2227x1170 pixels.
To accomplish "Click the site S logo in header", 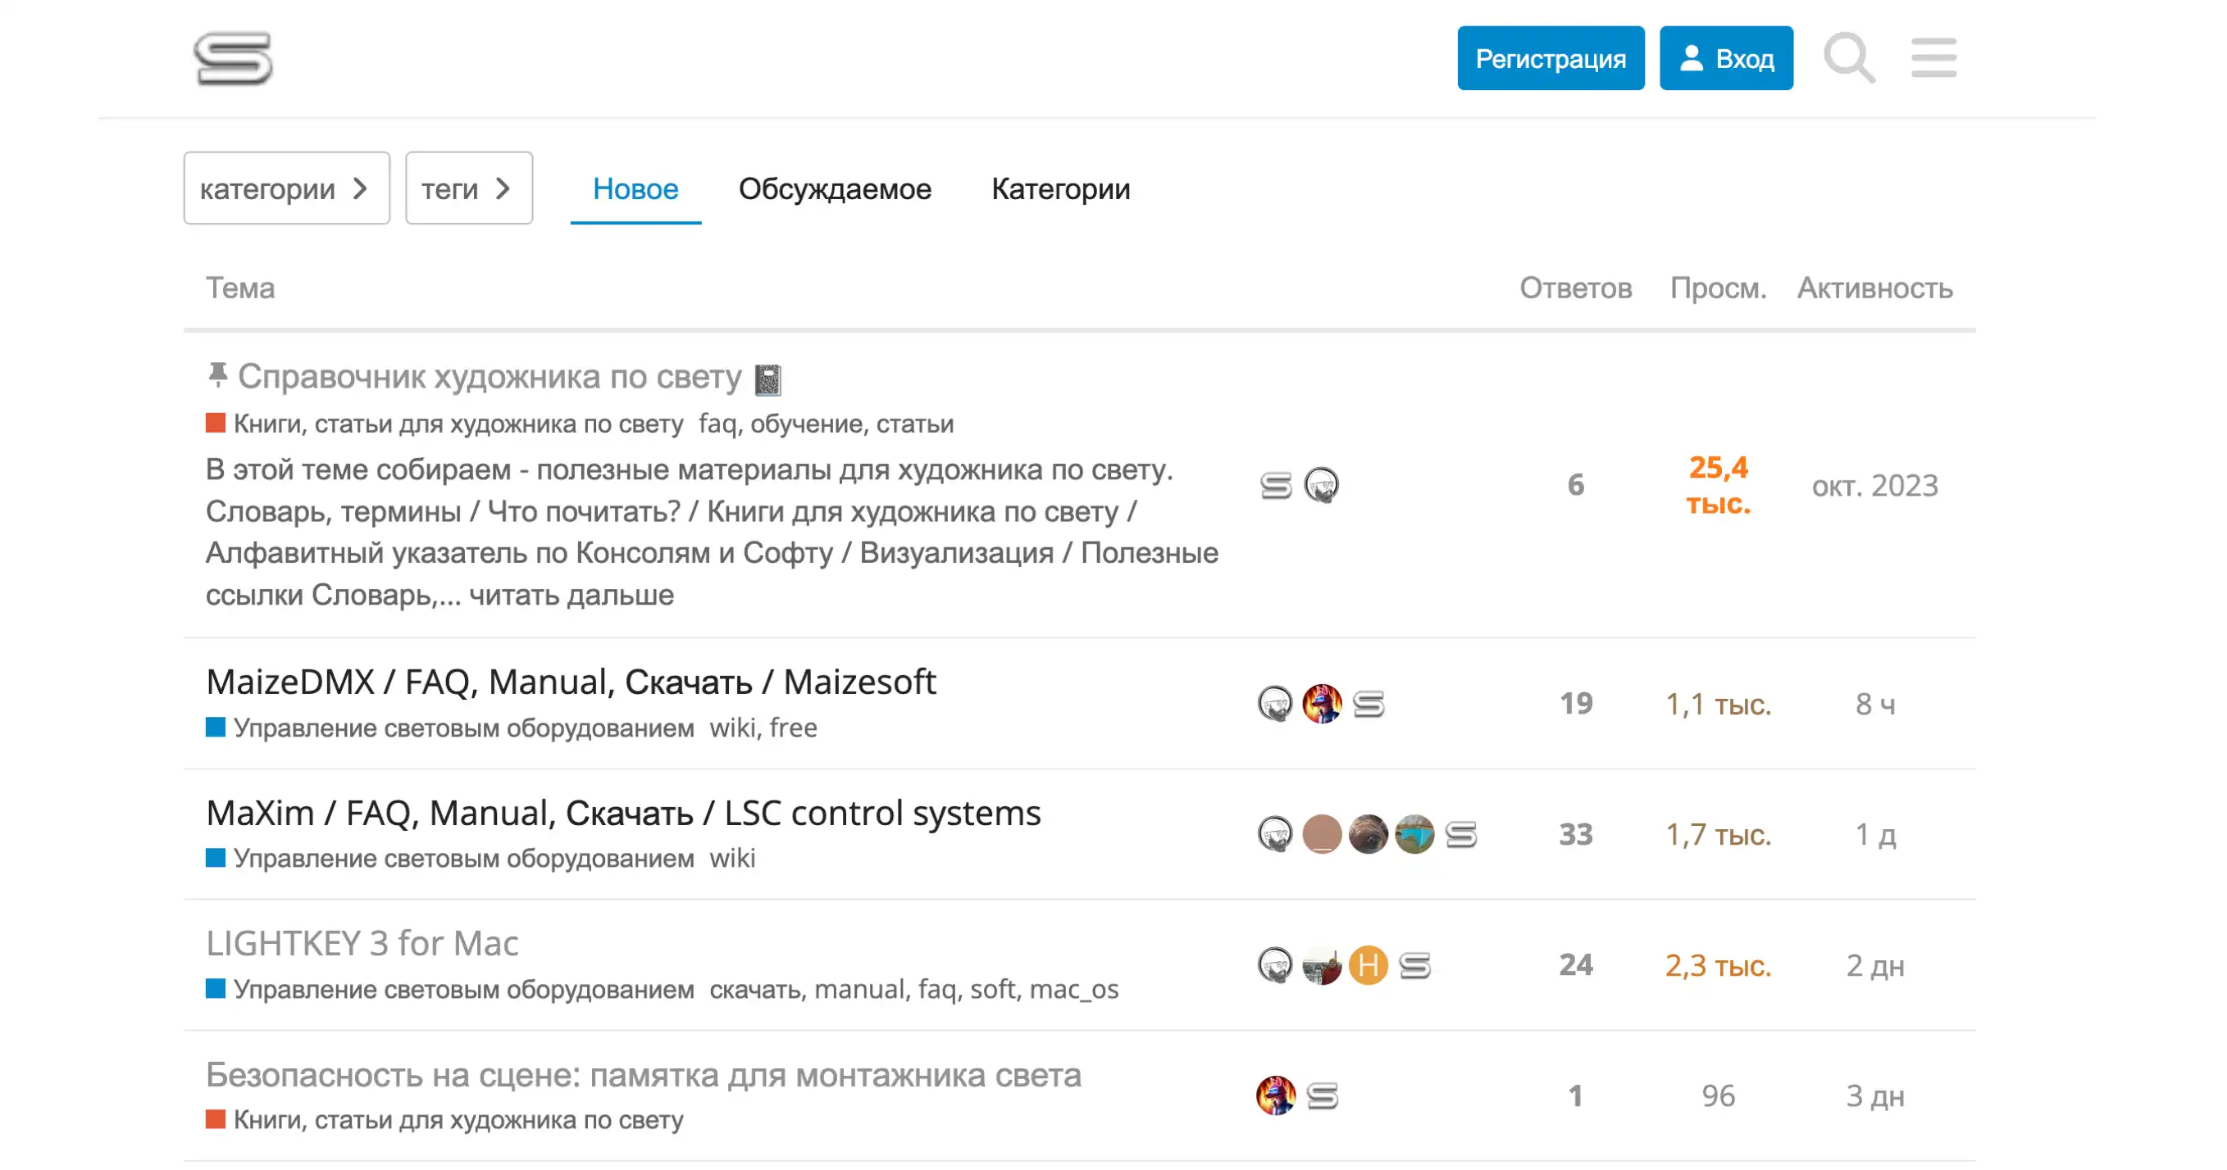I will [233, 59].
